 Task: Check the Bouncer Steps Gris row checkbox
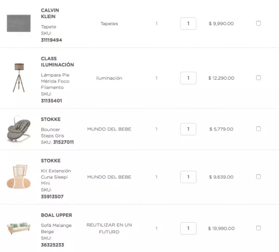259,129
